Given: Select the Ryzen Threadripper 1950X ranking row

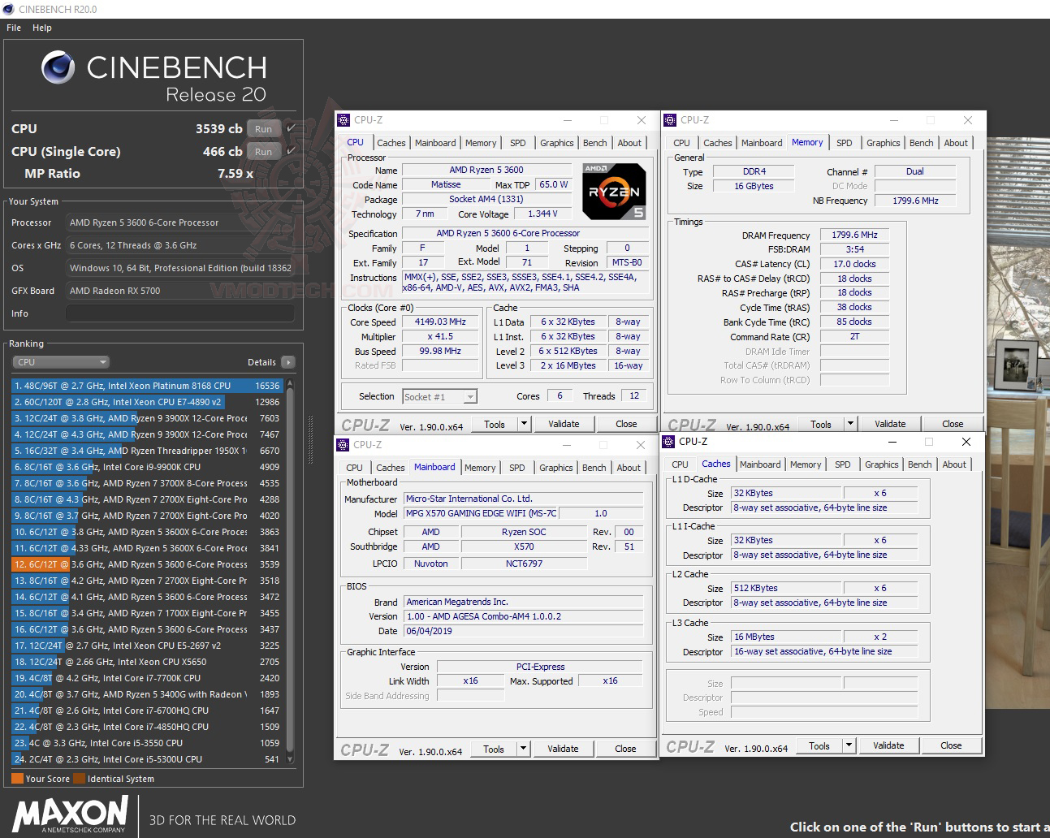Looking at the screenshot, I should (147, 451).
